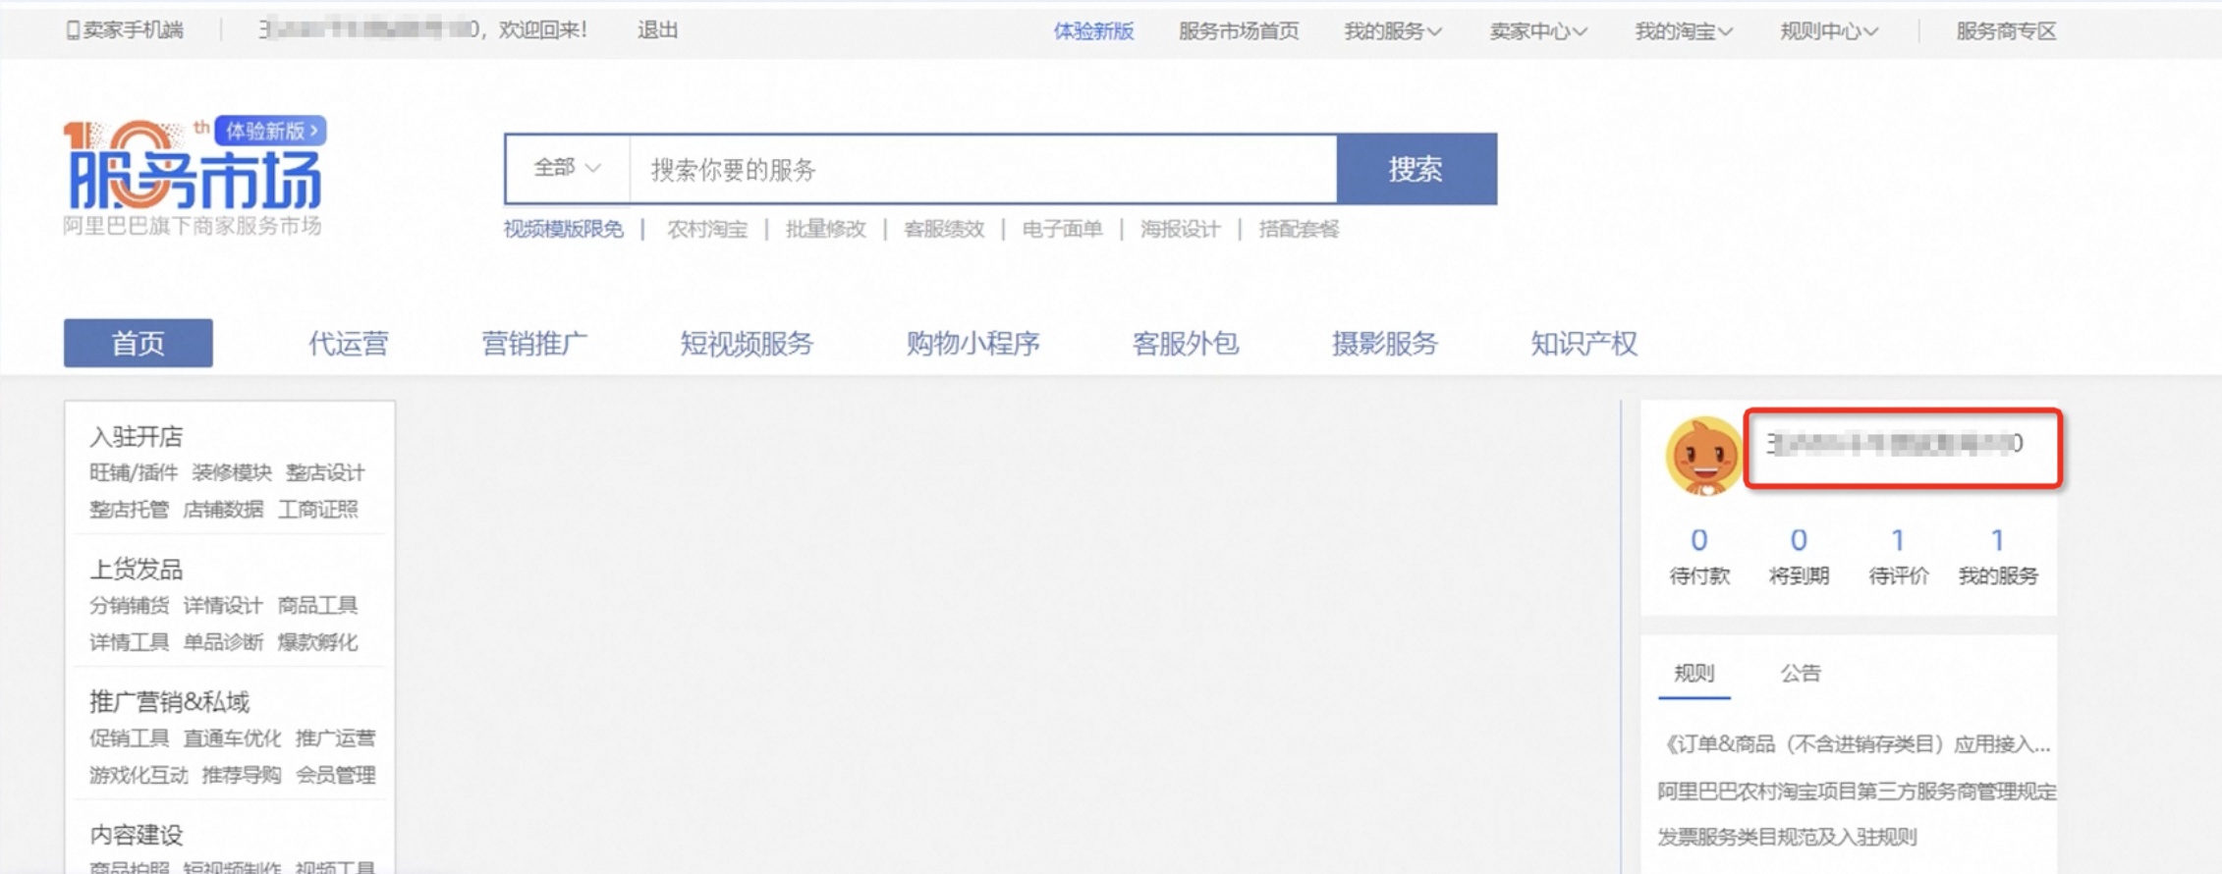Screen dimensions: 2222x874
Task: Open 会员管理 in sidebar
Action: [335, 775]
